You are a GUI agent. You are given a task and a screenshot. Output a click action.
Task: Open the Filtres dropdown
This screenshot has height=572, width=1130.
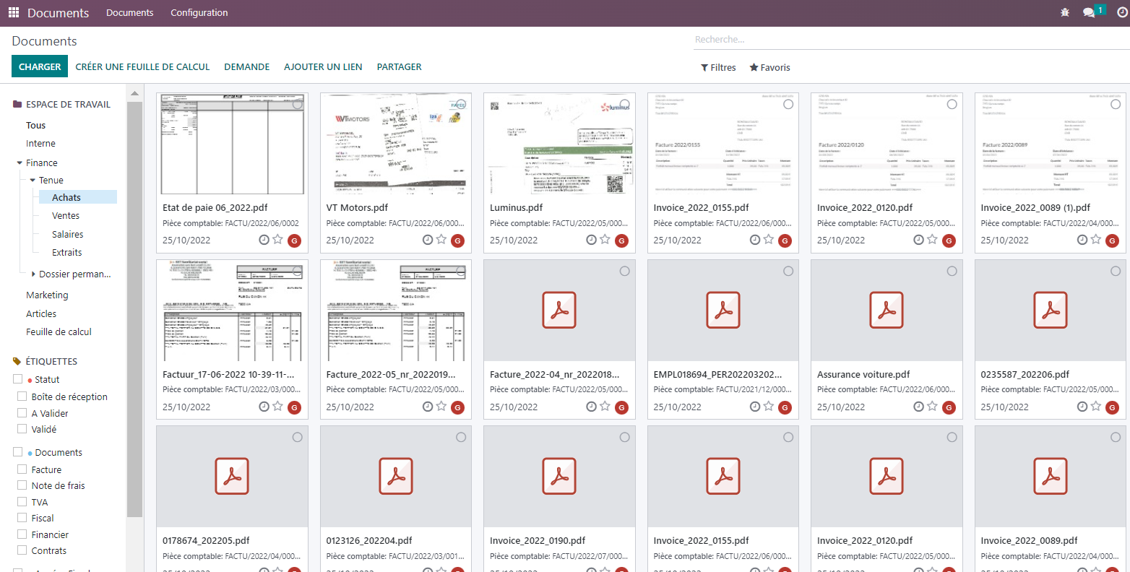click(x=718, y=67)
